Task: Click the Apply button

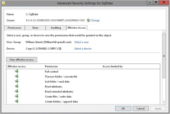Action: coord(158,109)
